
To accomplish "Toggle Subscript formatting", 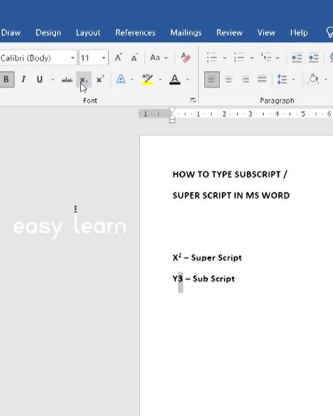I will 84,80.
